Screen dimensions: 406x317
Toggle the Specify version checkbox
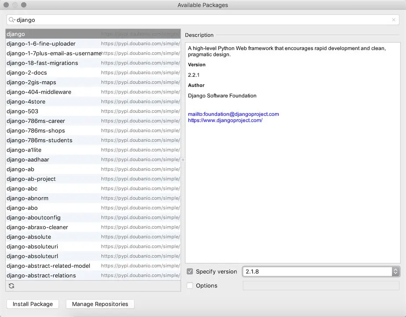(190, 271)
